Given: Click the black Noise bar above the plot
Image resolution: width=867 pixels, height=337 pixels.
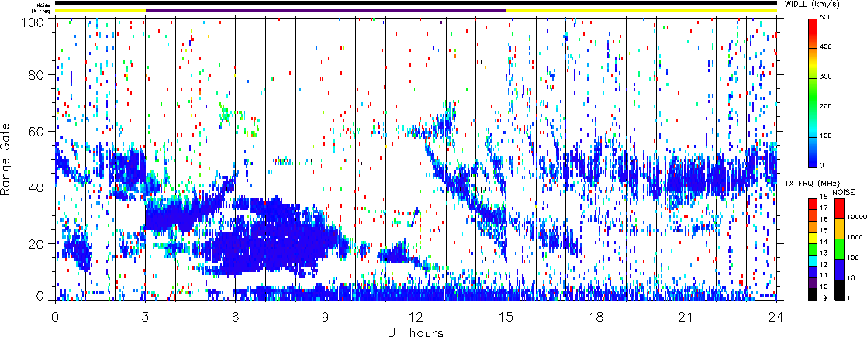Looking at the screenshot, I should tap(416, 3).
